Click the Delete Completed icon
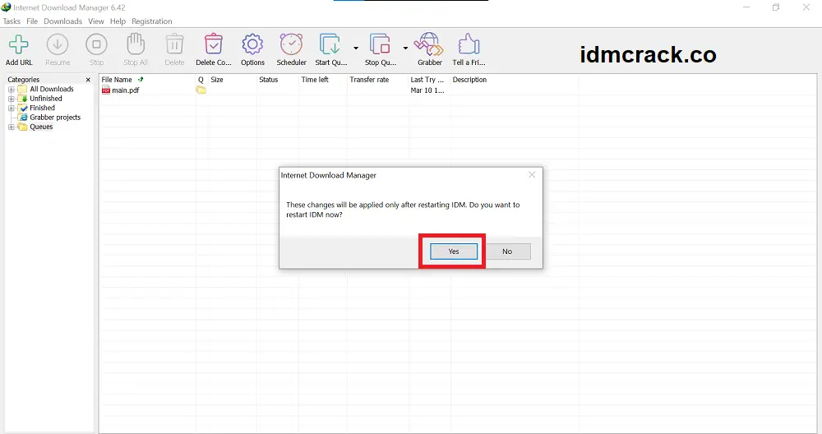Viewport: 822px width, 434px height. coord(214,44)
